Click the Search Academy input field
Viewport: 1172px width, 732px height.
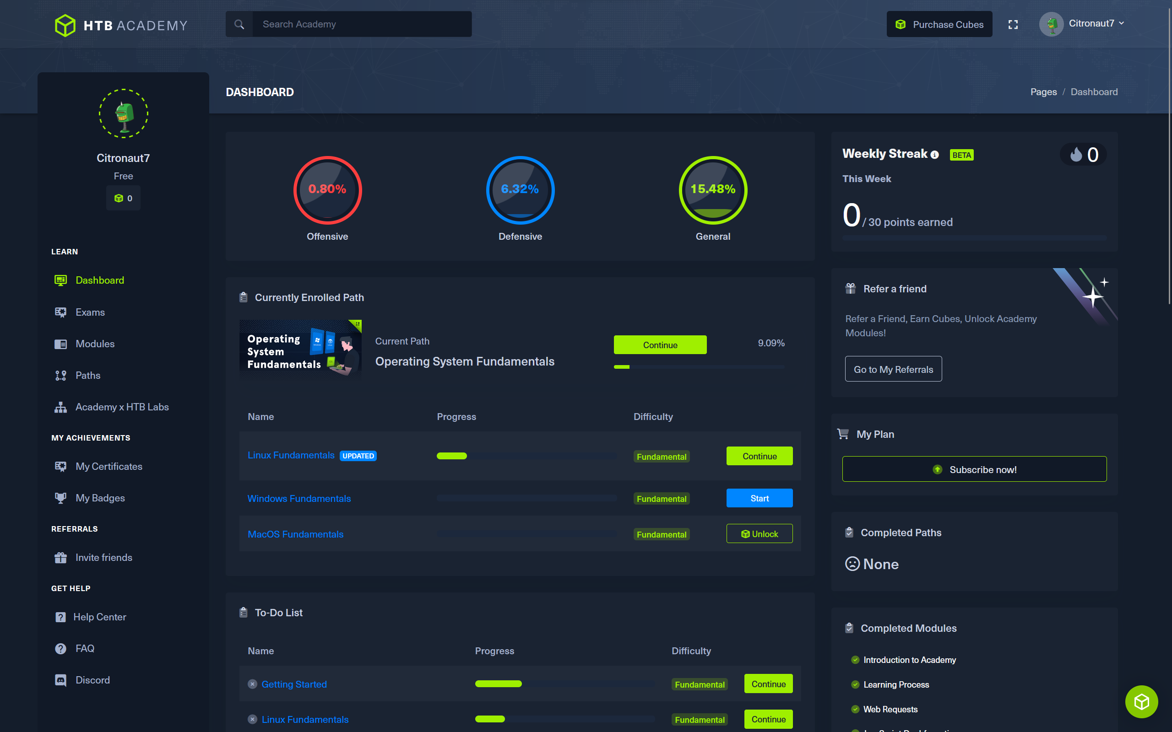click(361, 24)
